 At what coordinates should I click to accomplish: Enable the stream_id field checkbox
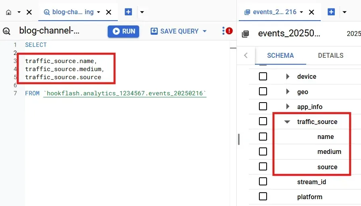coord(263,182)
